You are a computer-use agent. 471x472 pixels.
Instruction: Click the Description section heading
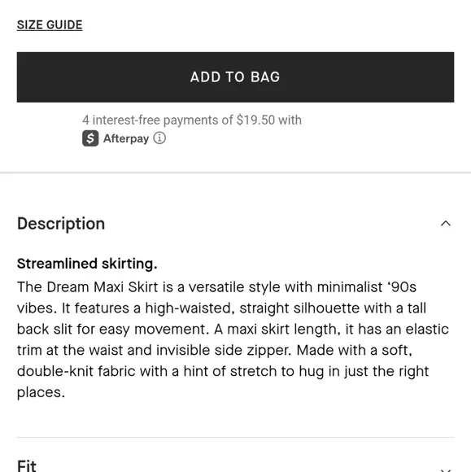point(61,224)
